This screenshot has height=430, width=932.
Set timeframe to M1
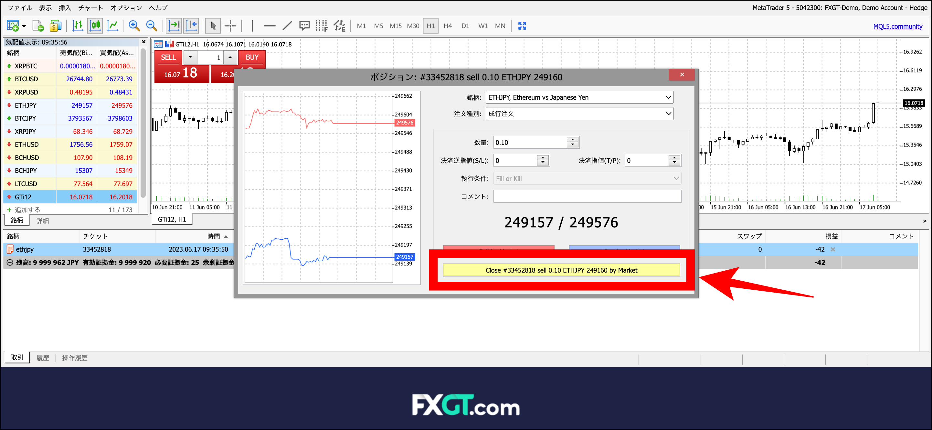click(x=361, y=26)
